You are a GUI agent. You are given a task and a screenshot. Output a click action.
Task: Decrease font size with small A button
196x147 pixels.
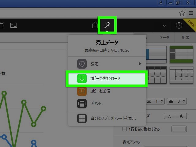169,116
